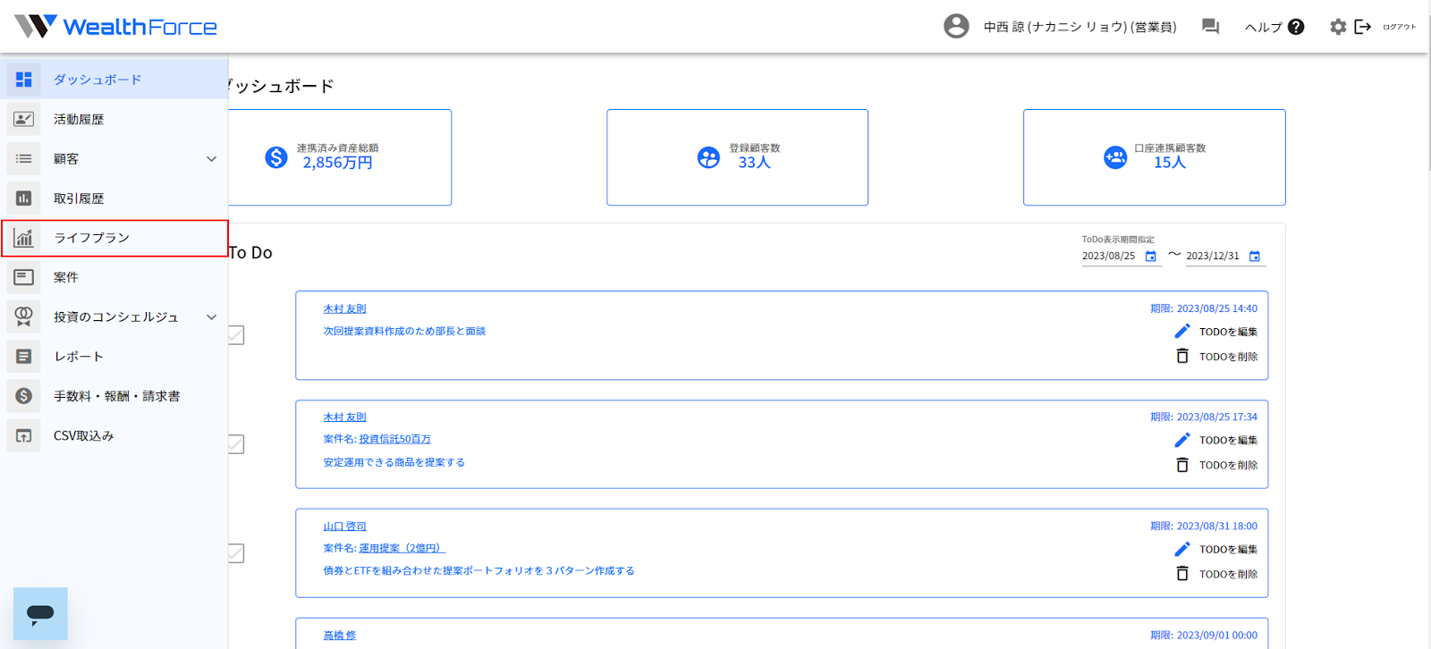This screenshot has height=649, width=1431.
Task: Click trash icon on 次回提案資料作成 todo
Action: point(1182,357)
